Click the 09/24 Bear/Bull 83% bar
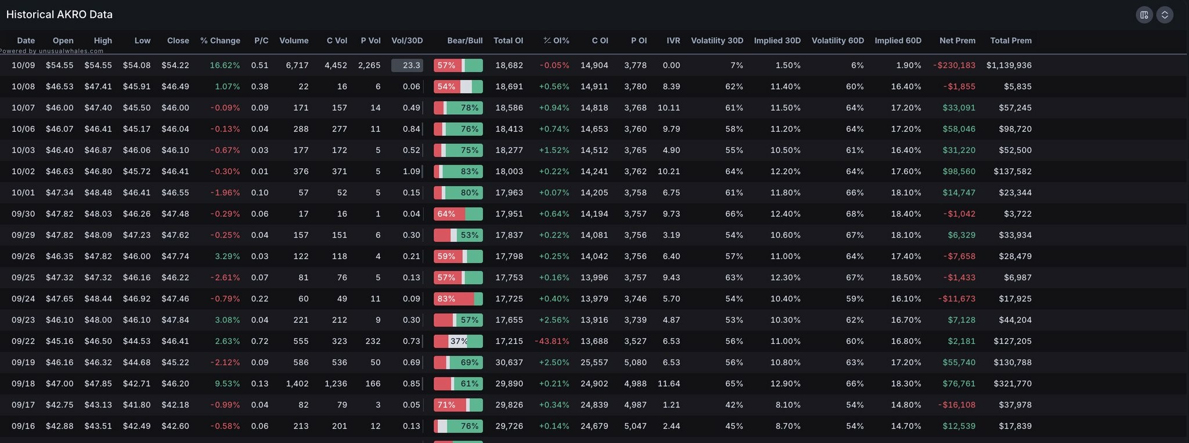This screenshot has width=1189, height=443. click(x=458, y=299)
